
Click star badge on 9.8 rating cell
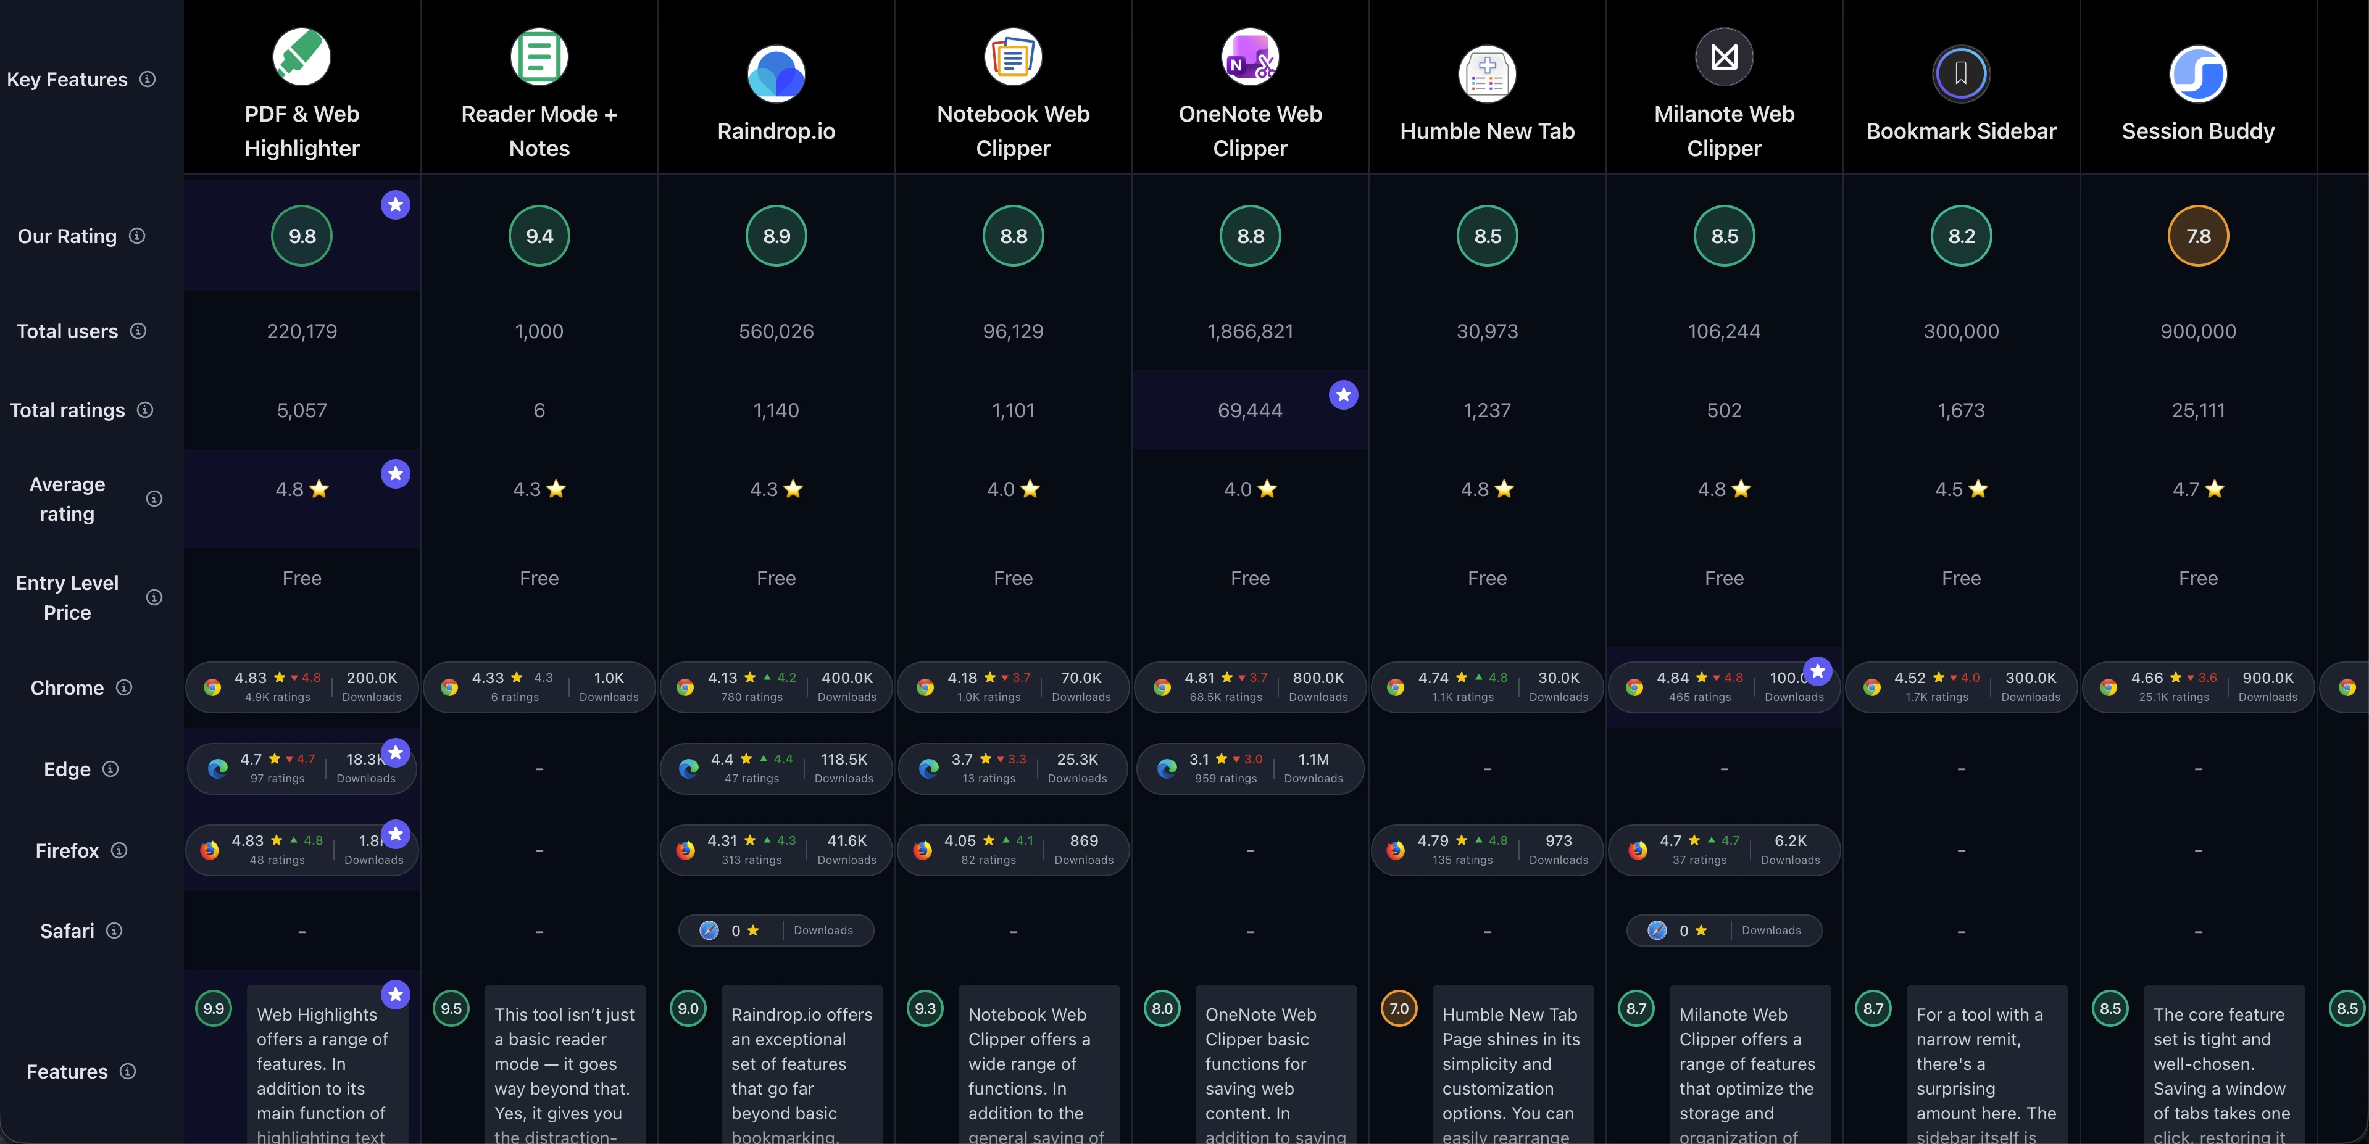(396, 205)
